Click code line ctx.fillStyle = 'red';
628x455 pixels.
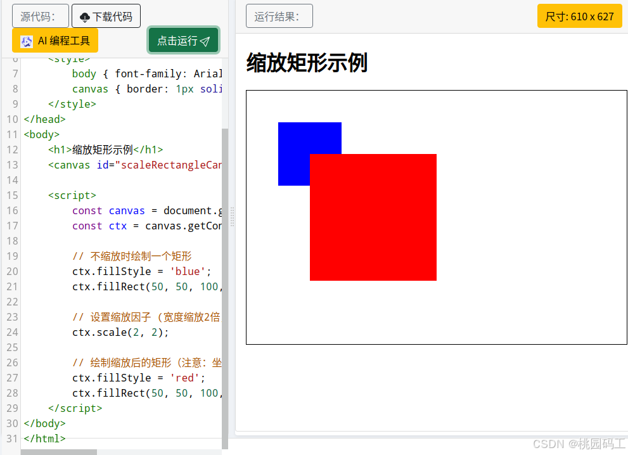coord(139,378)
